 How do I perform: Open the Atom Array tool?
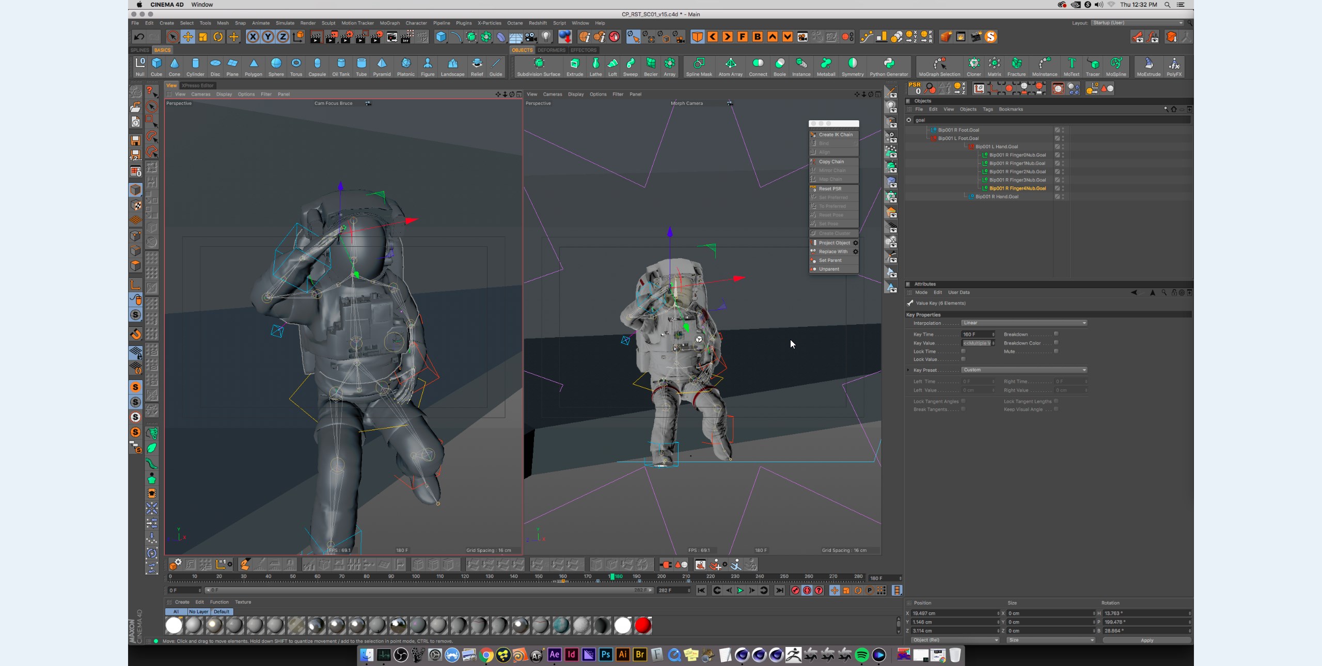[x=731, y=66]
